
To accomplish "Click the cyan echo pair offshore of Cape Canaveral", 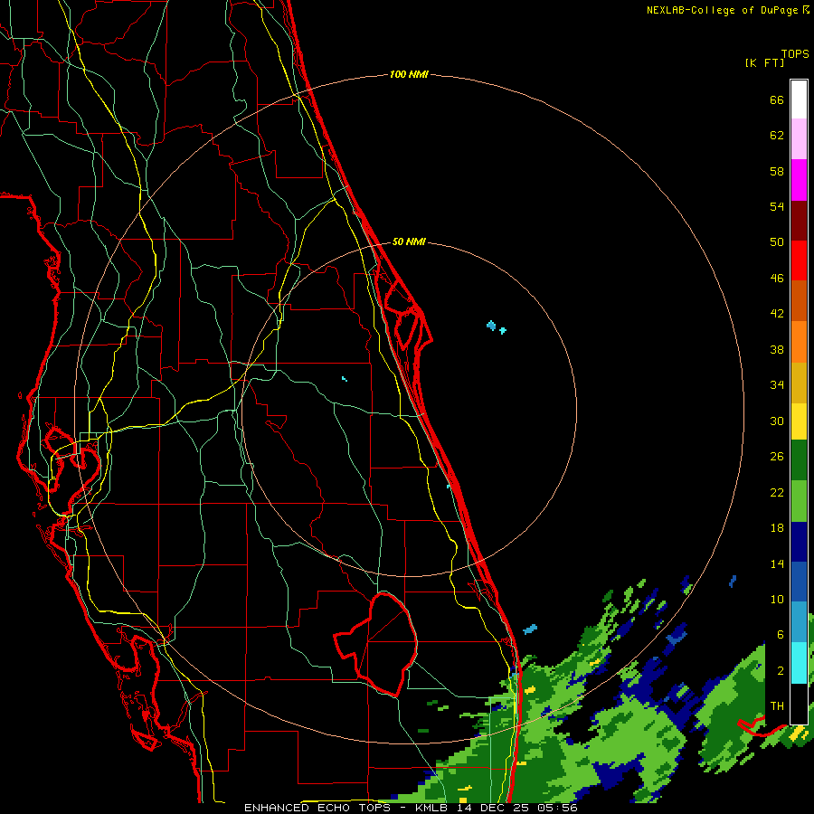I will 496,327.
